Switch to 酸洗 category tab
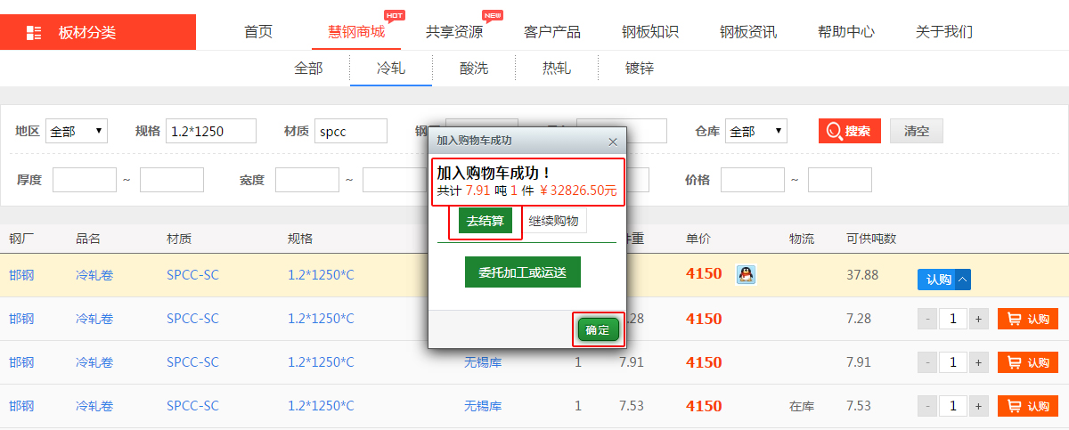This screenshot has height=430, width=1069. point(474,69)
